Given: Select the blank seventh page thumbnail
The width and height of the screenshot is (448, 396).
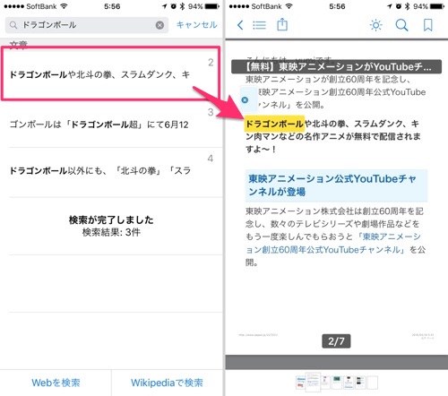Looking at the screenshot, I should coord(373,383).
